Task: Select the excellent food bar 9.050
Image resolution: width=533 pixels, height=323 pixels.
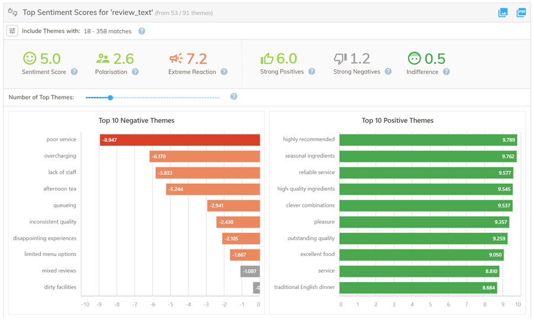Action: point(422,255)
